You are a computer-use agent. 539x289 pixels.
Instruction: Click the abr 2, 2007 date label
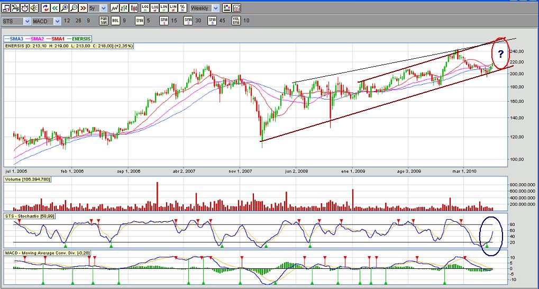coord(184,171)
